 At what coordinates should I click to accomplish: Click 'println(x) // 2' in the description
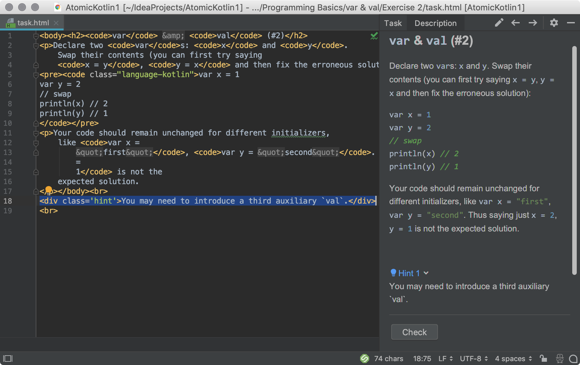[424, 154]
